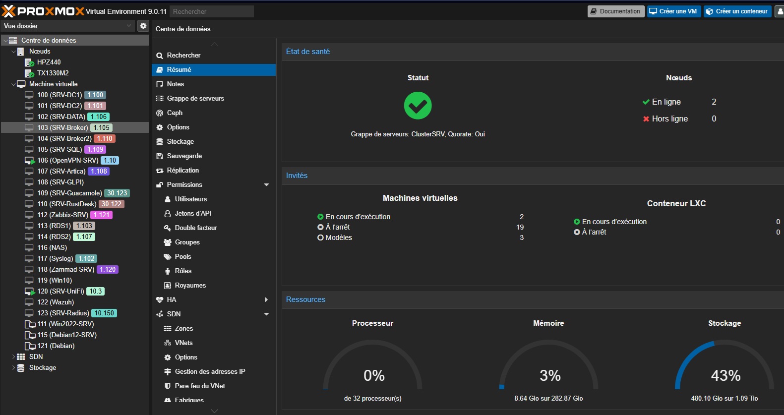
Task: Select VM 112 (Zabbix-SRV) in the tree
Action: pos(62,215)
